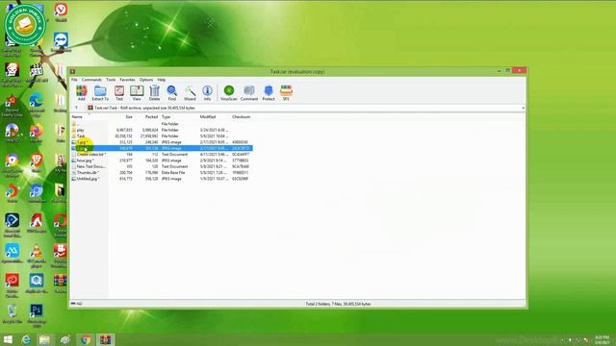Open the Find magnifier tool
Image resolution: width=616 pixels, height=346 pixels.
[172, 93]
